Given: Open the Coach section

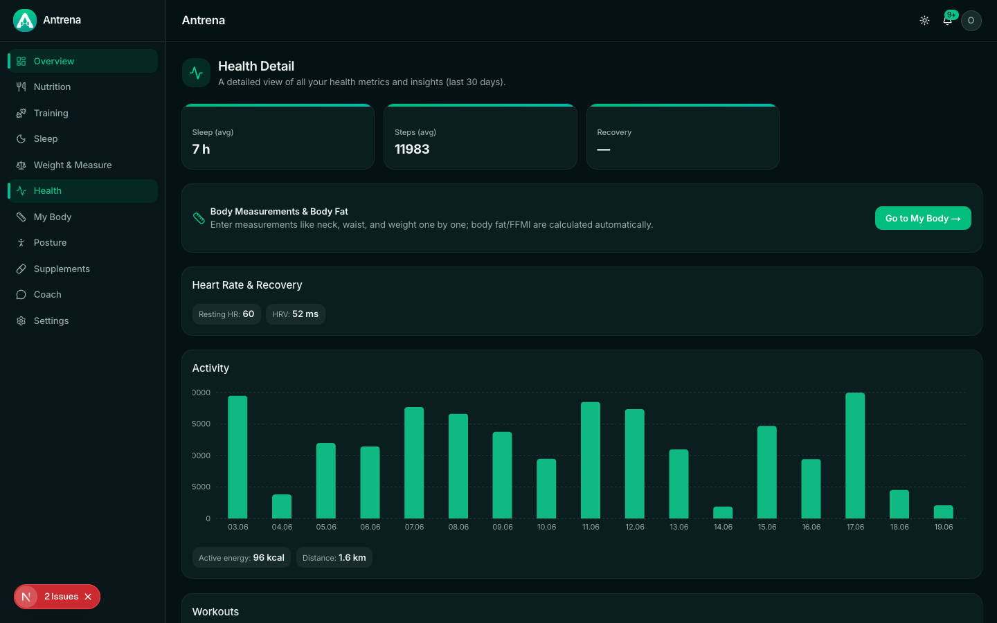Looking at the screenshot, I should pyautogui.click(x=83, y=295).
